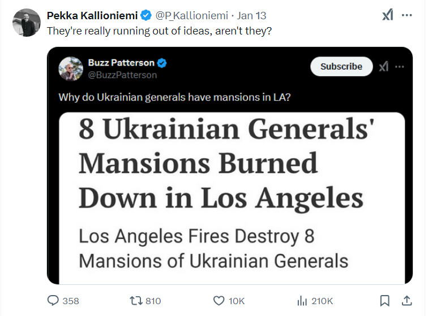Open the Ukrainian Generals' Mansions headline image

232,198
